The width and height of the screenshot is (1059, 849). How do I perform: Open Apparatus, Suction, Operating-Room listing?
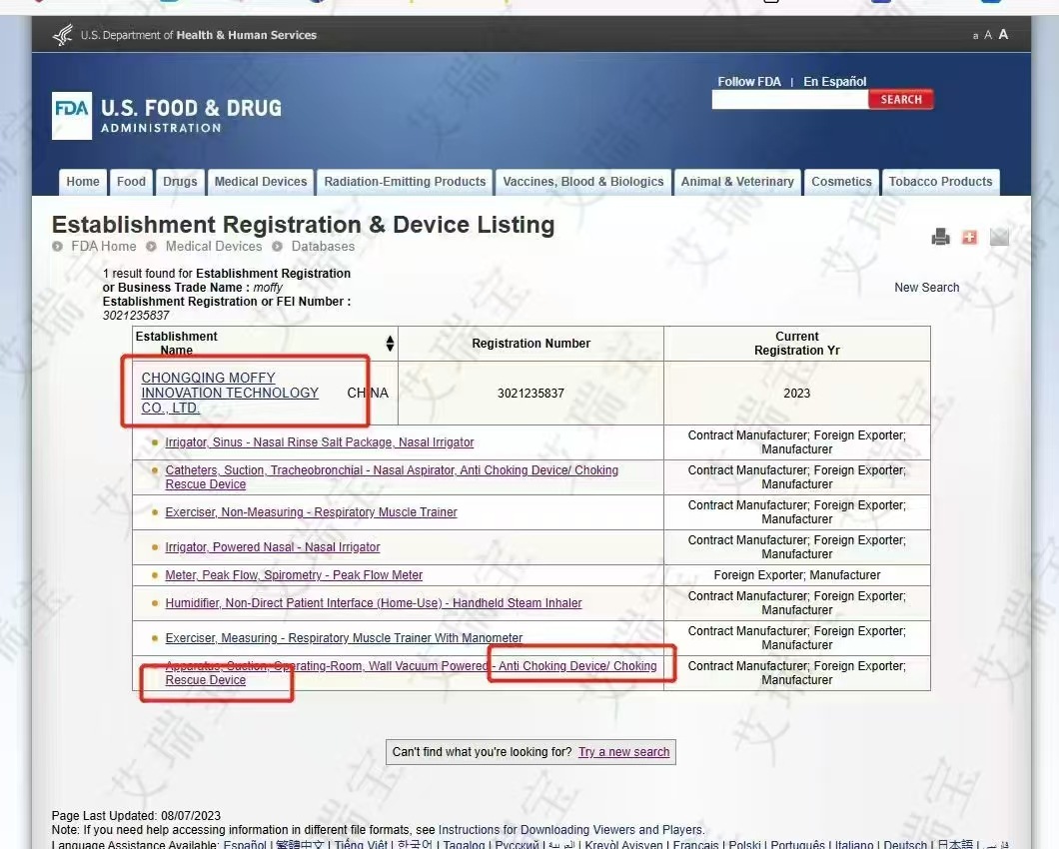[411, 673]
